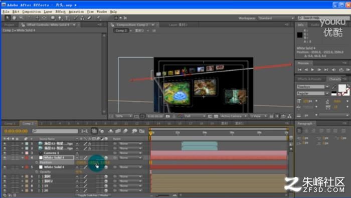Select the Pan Behind anchor tool
Screen dimensions: 351x198
pyautogui.click(x=44, y=18)
